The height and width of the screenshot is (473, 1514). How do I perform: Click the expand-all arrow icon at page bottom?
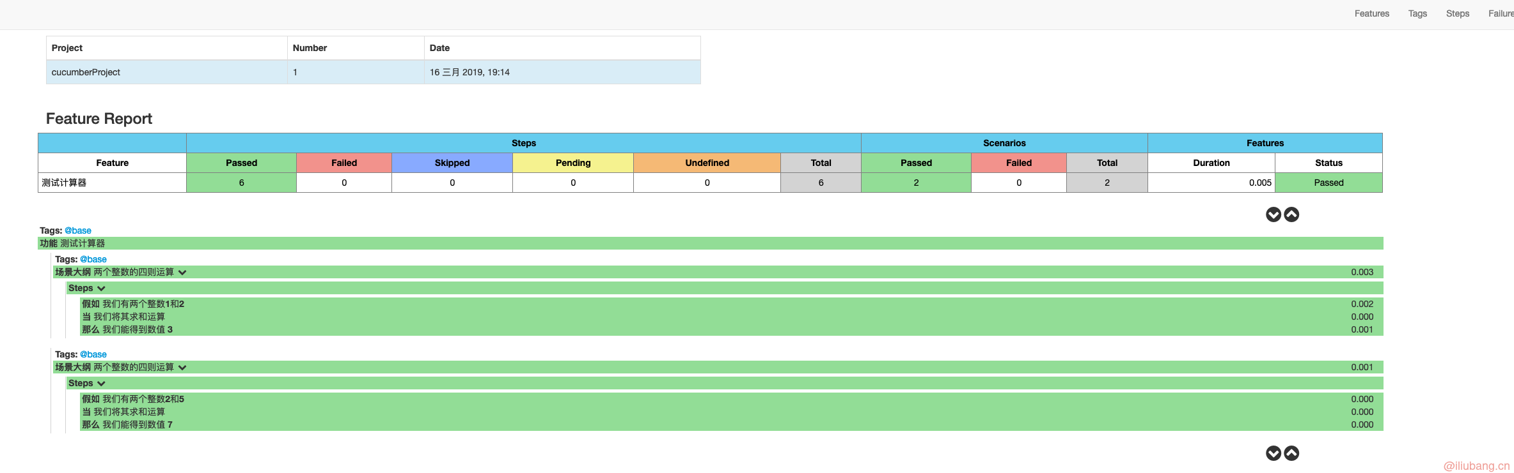tap(1273, 453)
